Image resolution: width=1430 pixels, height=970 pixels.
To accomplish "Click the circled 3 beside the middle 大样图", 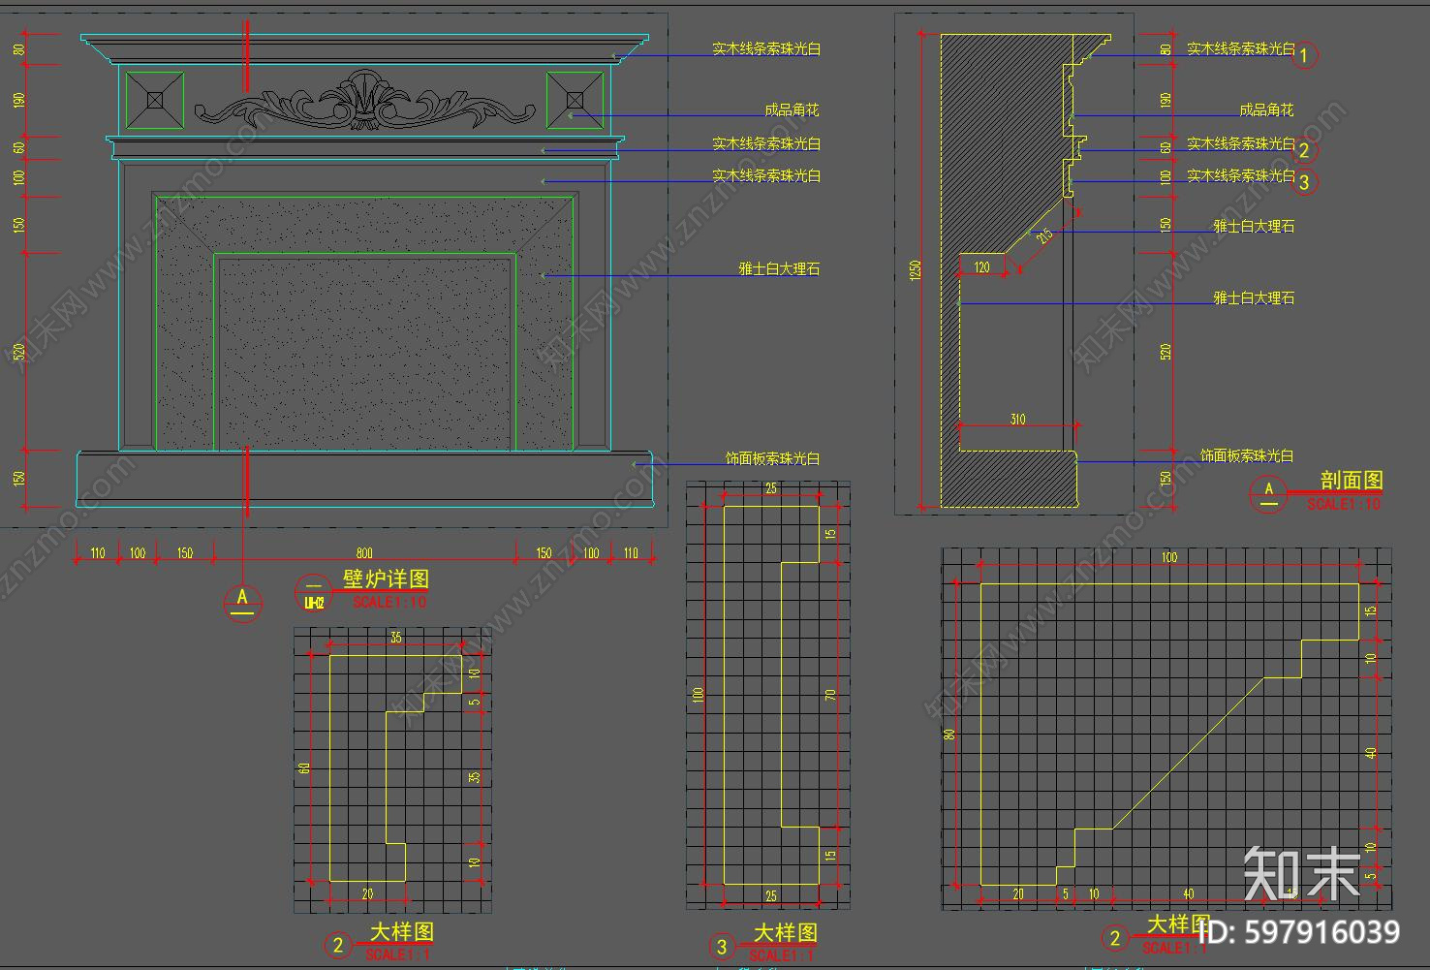I will pyautogui.click(x=722, y=947).
